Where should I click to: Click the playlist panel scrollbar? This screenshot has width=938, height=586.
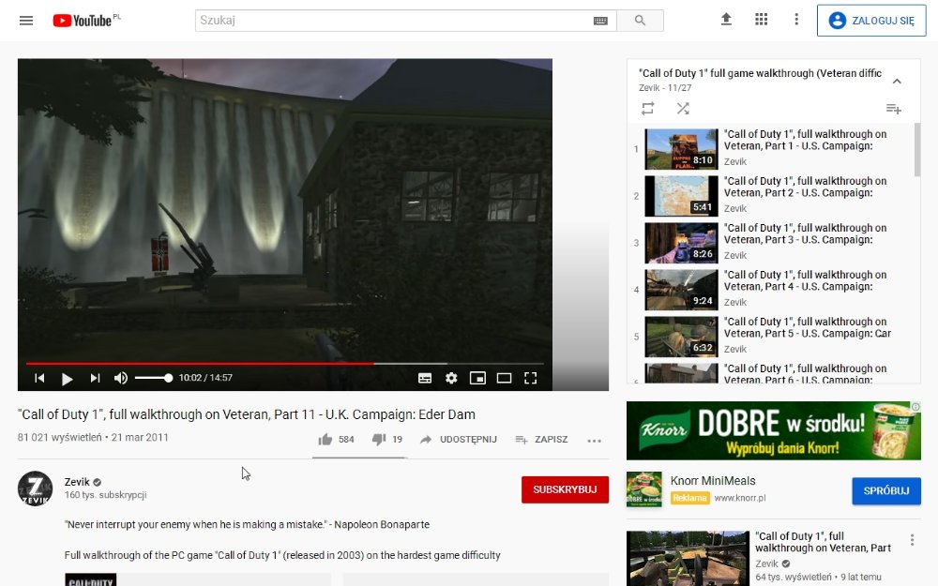(917, 150)
